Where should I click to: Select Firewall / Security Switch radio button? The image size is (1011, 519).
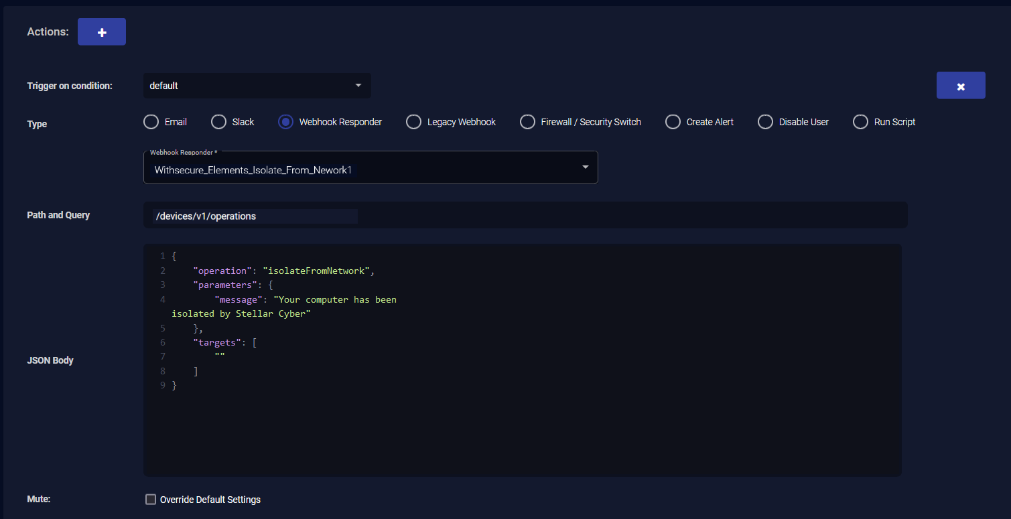[528, 122]
